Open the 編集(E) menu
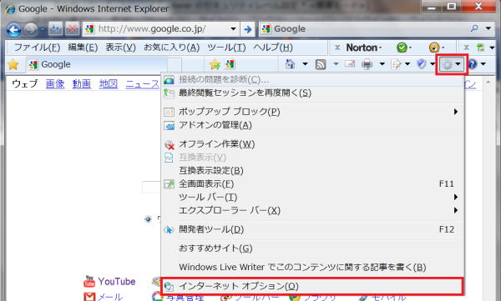Viewport: 501px width, 301px height. point(83,48)
